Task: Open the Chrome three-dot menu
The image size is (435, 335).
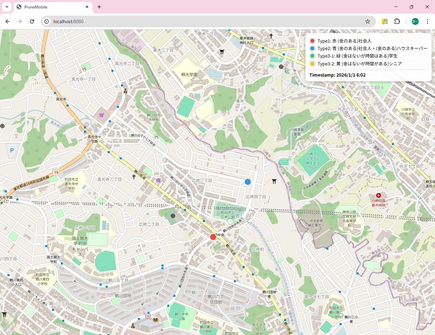Action: (x=428, y=21)
